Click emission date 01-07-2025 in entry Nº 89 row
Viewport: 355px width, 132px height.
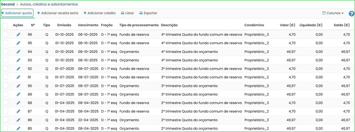[x=65, y=94]
